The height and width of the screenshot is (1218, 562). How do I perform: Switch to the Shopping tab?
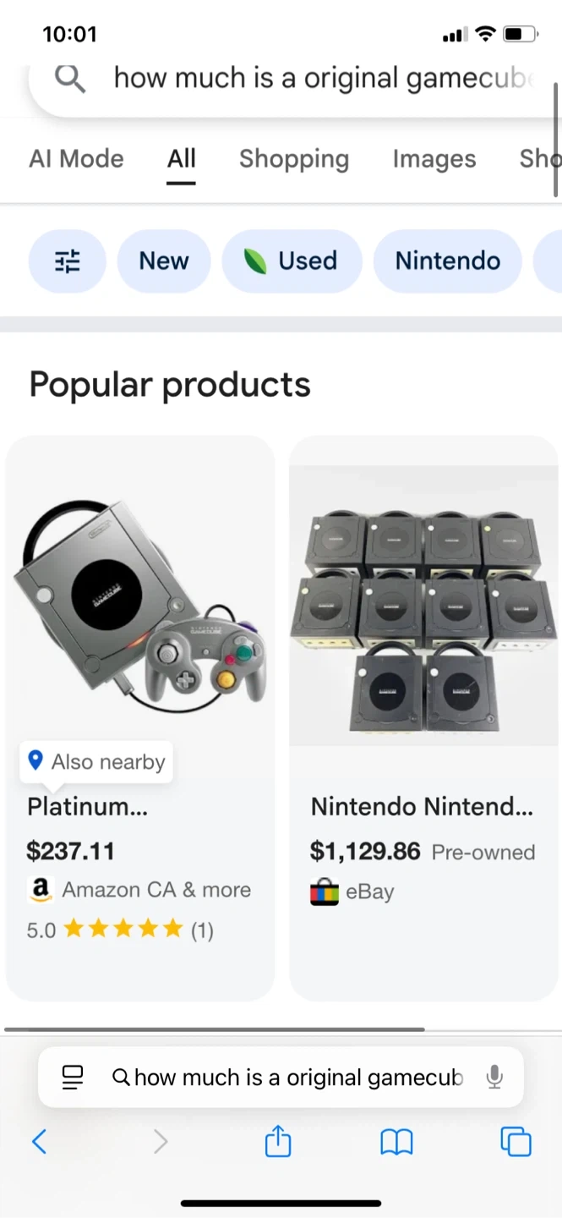click(x=294, y=159)
